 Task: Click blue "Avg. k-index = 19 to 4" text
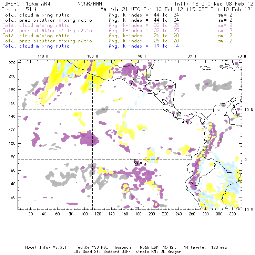click(x=144, y=46)
